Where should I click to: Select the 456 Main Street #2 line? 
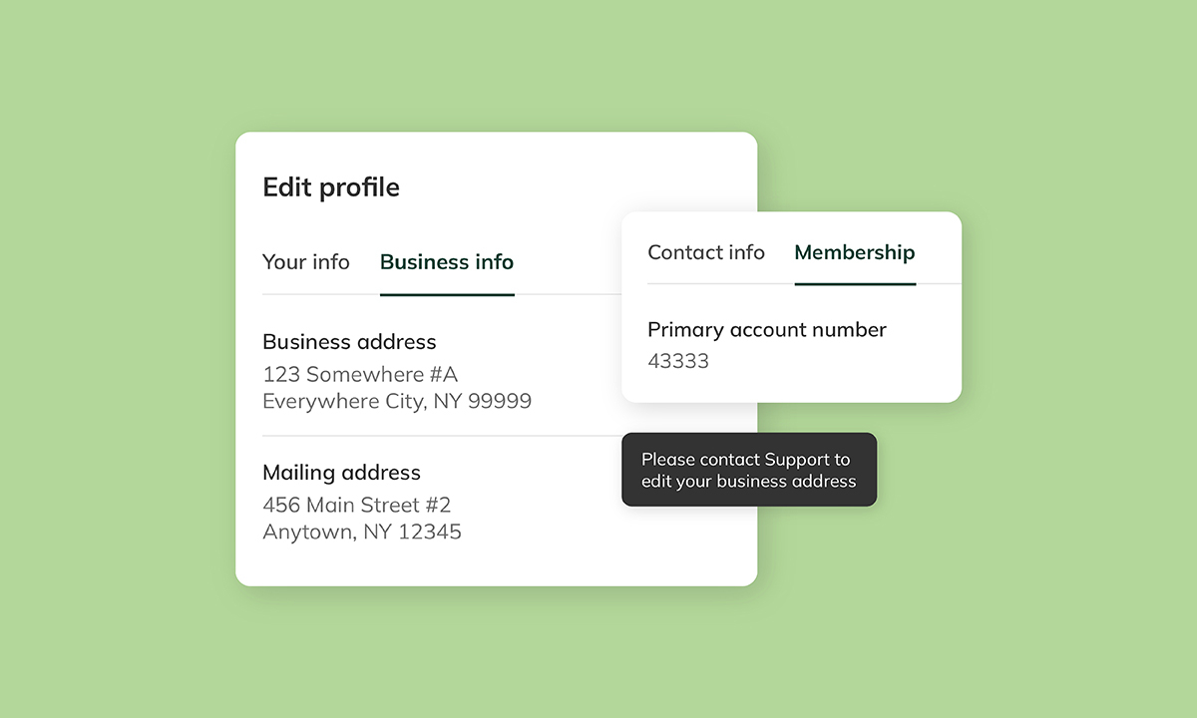(x=357, y=505)
